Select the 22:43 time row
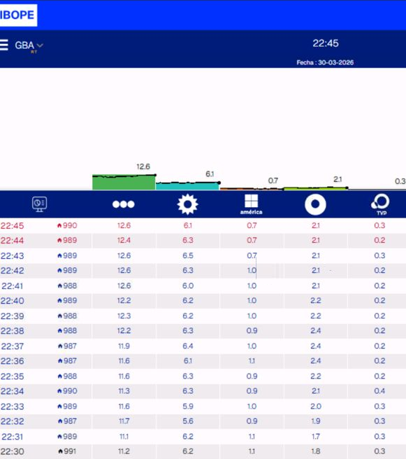 click(x=203, y=256)
